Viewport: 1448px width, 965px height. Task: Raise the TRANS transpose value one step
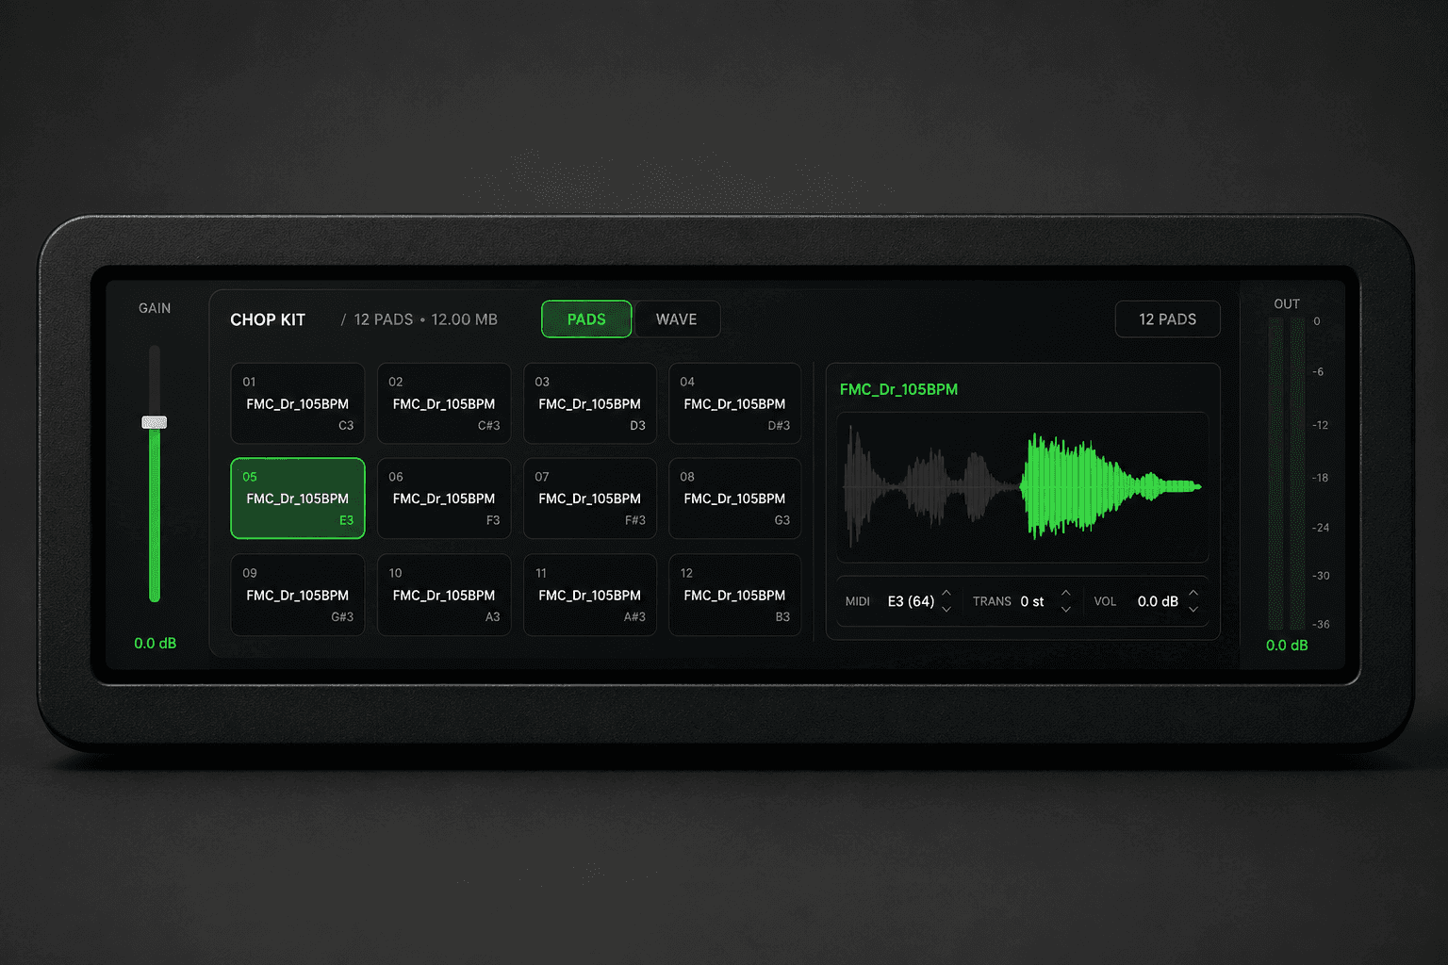coord(1066,593)
